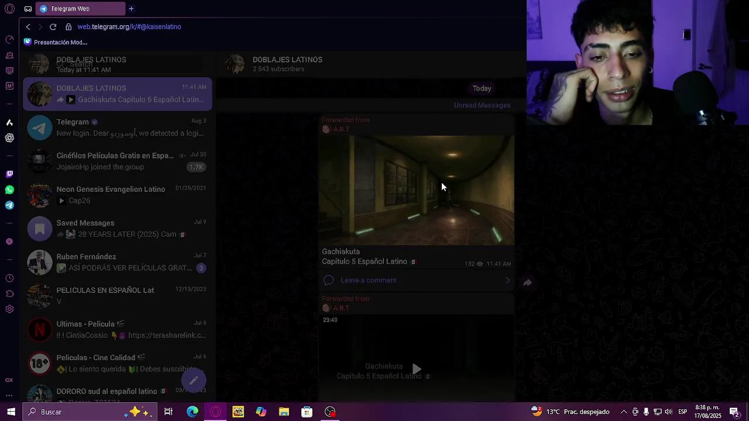Compose new message with pencil button

(x=194, y=381)
